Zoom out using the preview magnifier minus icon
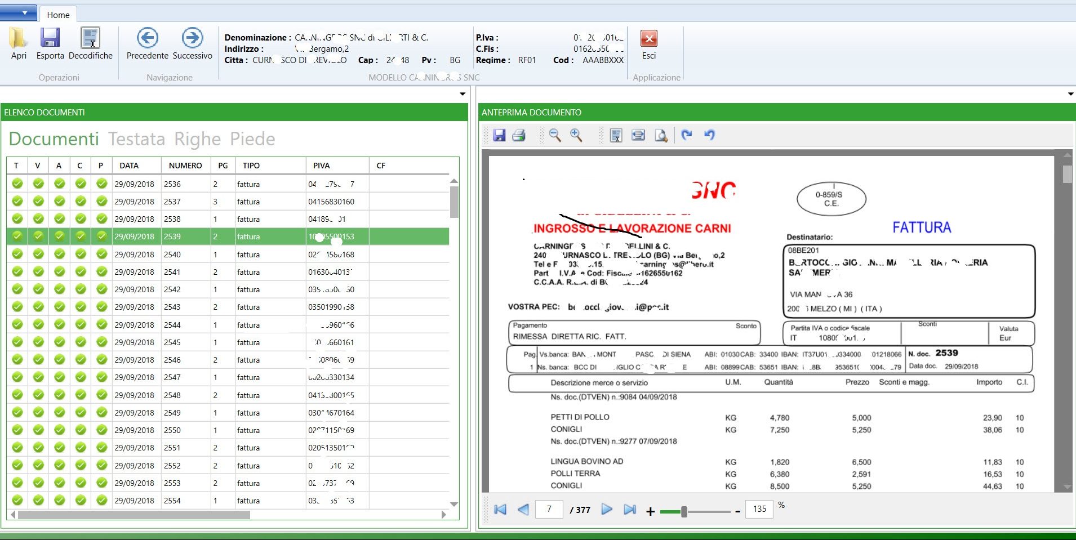Screen dimensions: 1076x540 click(x=555, y=135)
